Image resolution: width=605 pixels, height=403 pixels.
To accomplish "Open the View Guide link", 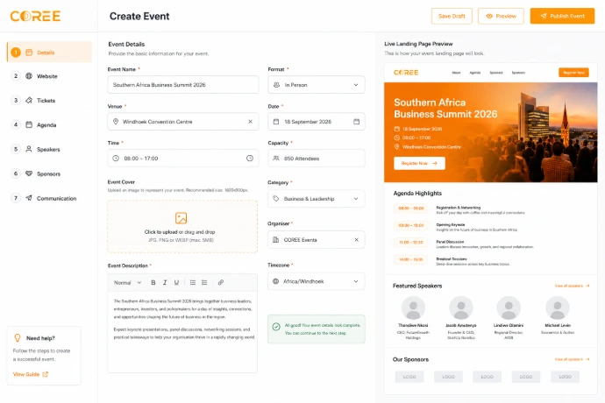I will point(31,374).
